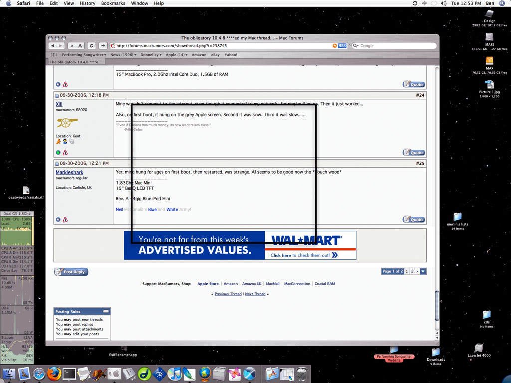This screenshot has height=383, width=511.
Task: Open the butterfly app icon in the Dock
Action: tap(234, 374)
